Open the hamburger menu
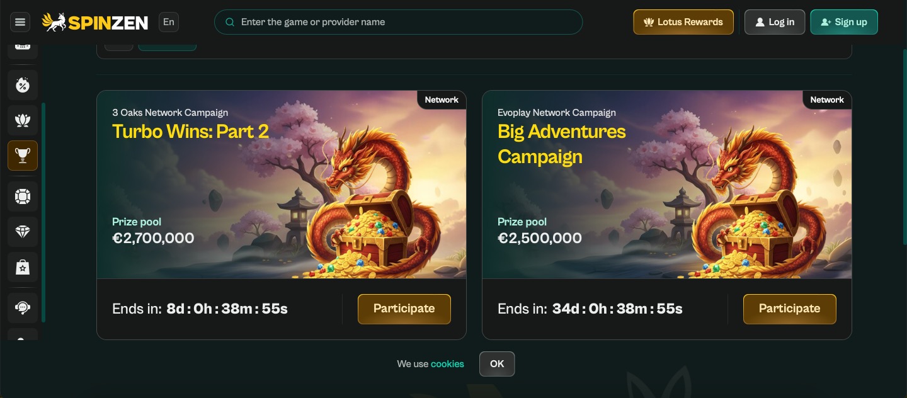The height and width of the screenshot is (398, 907). (20, 22)
